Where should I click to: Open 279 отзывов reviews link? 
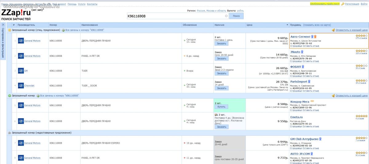[x=361, y=38]
